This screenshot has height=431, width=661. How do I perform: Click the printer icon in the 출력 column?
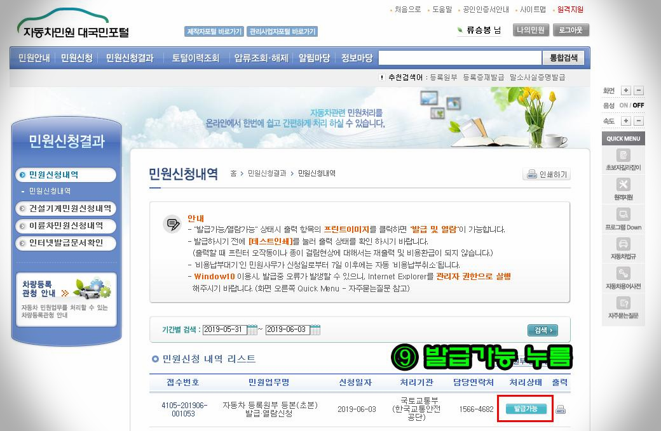[560, 409]
